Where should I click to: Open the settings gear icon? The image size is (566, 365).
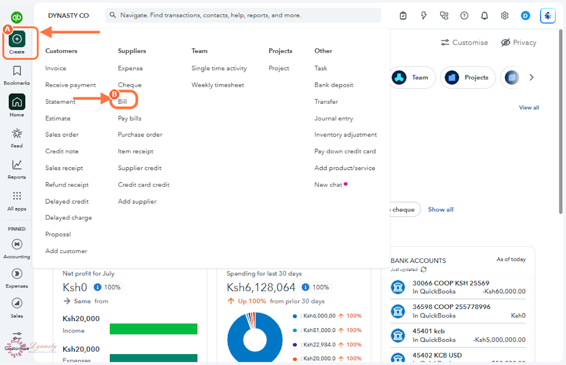[x=505, y=16]
